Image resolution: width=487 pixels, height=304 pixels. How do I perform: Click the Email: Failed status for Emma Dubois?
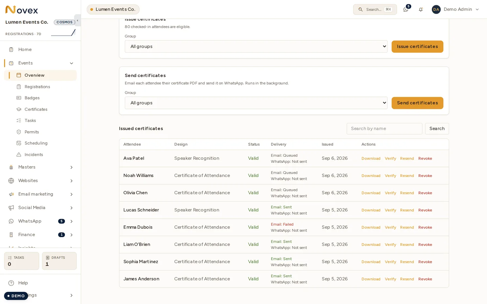click(282, 224)
